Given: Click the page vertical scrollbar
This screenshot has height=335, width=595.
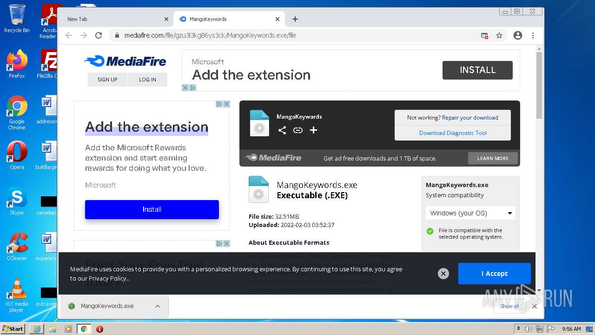Looking at the screenshot, I should point(539,85).
